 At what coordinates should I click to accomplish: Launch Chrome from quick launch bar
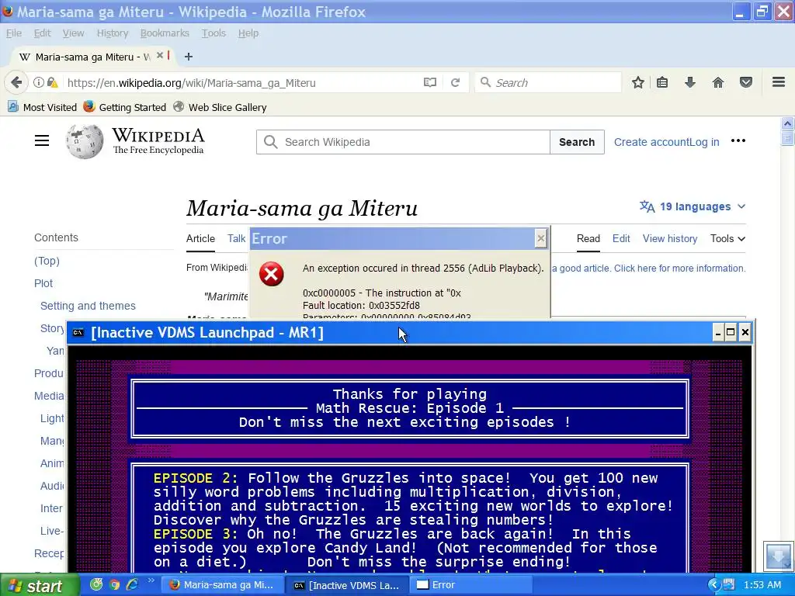115,585
